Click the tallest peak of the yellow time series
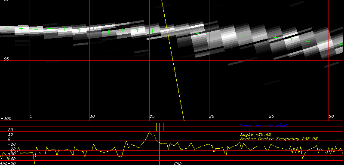This screenshot has width=344, height=165. pyautogui.click(x=149, y=132)
